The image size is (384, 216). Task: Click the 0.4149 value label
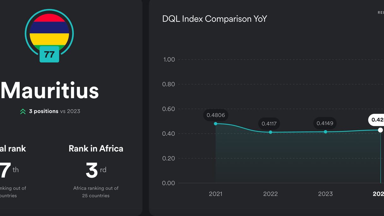pos(325,123)
